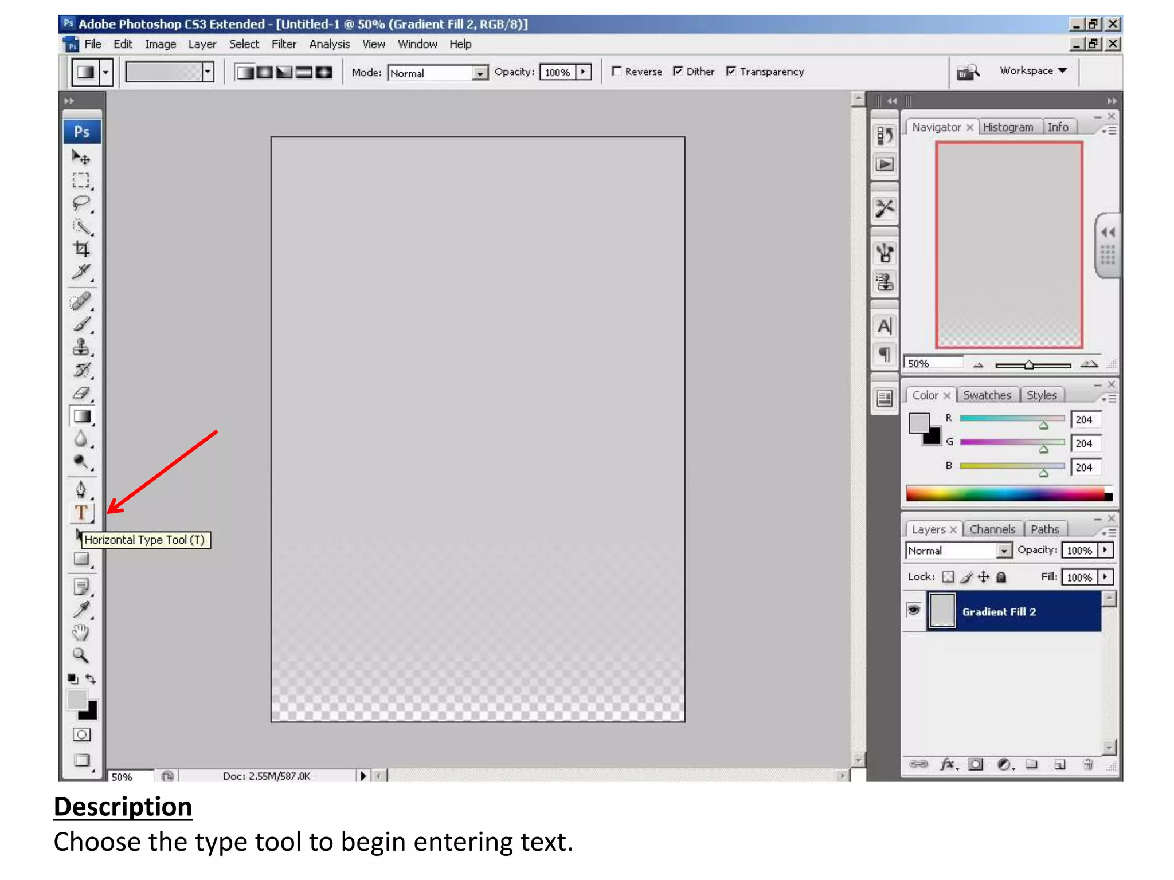Enable the Reverse checkbox

[617, 72]
